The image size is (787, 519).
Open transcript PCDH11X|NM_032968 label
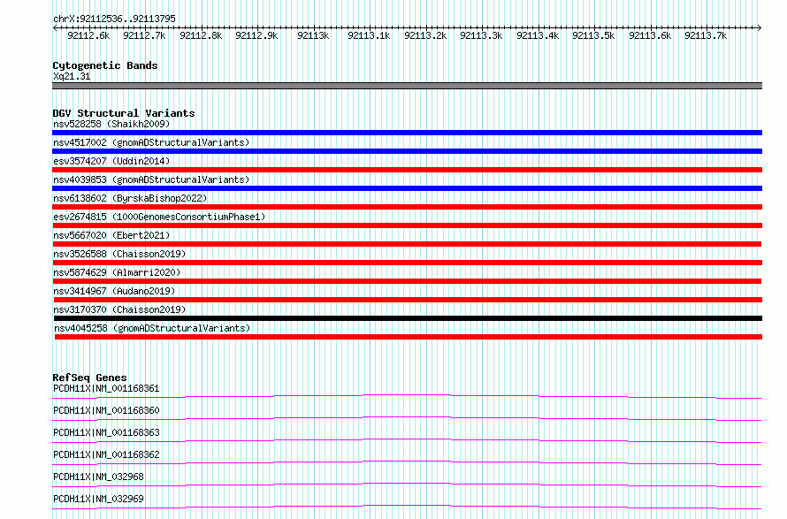pyautogui.click(x=98, y=477)
